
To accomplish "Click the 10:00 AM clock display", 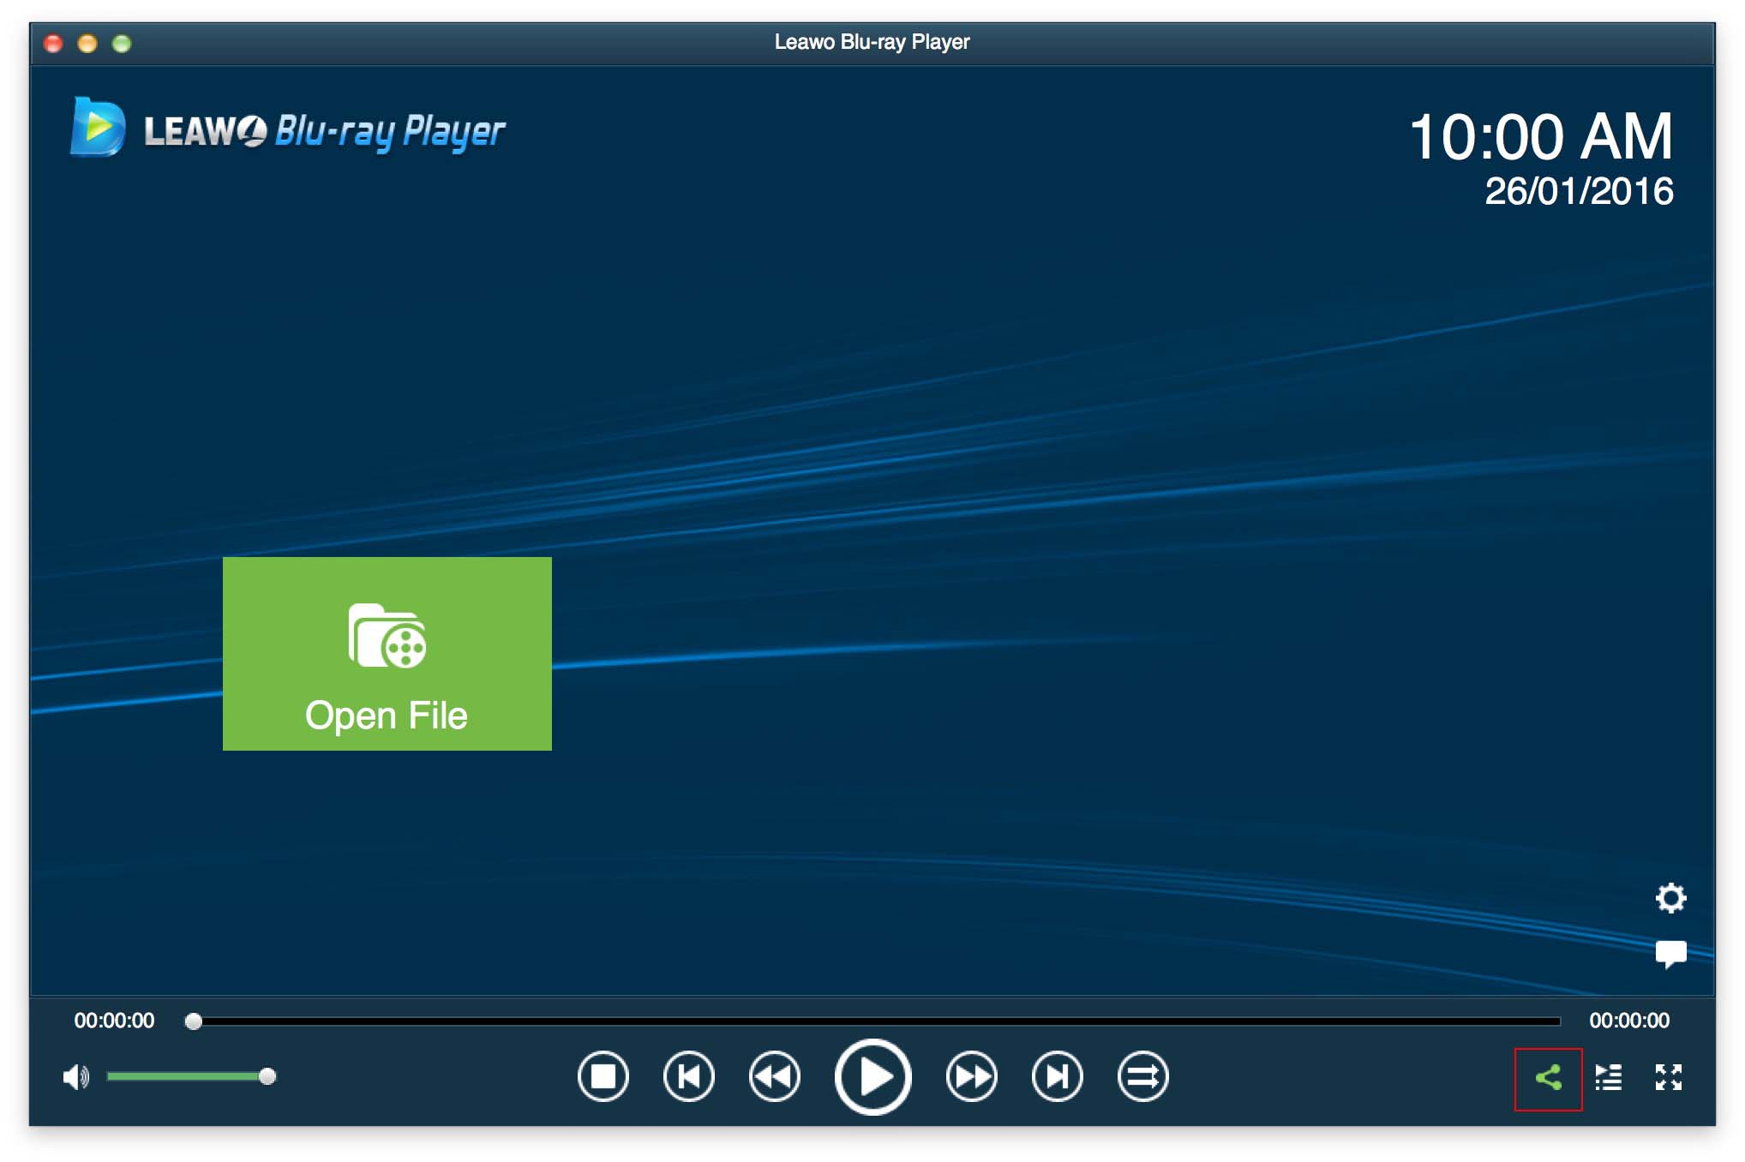I will click(1541, 136).
